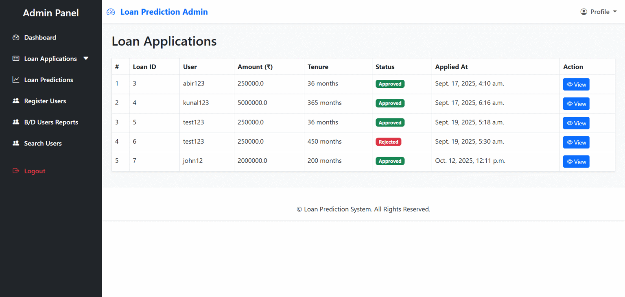Open the Dashboard menu item
Image resolution: width=625 pixels, height=297 pixels.
[40, 37]
